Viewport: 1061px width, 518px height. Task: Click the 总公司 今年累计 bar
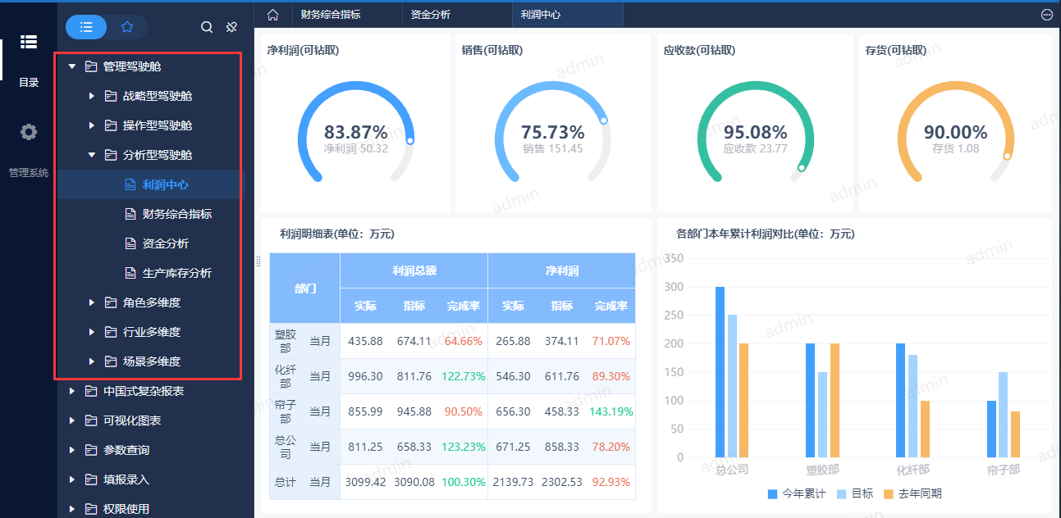click(x=720, y=372)
